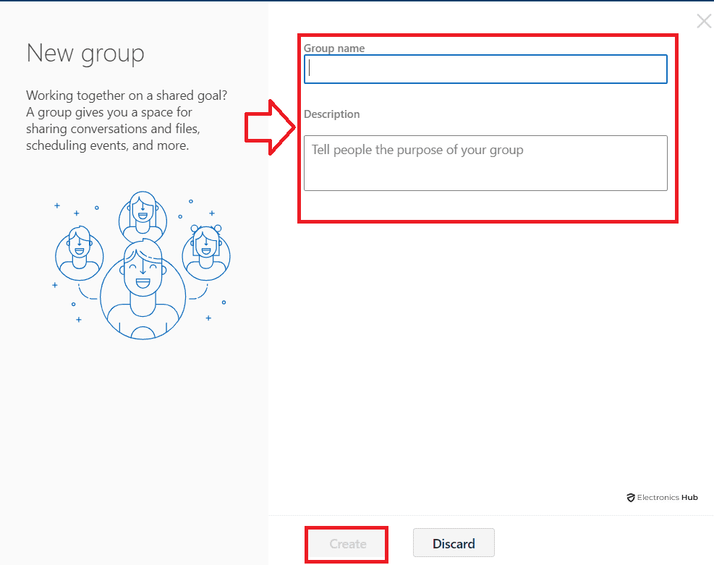Screen dimensions: 714x565
Task: Click the New group heading
Action: tap(85, 54)
